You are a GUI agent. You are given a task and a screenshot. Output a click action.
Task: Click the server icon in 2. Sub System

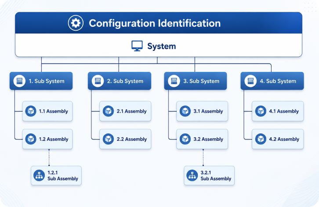pyautogui.click(x=98, y=81)
